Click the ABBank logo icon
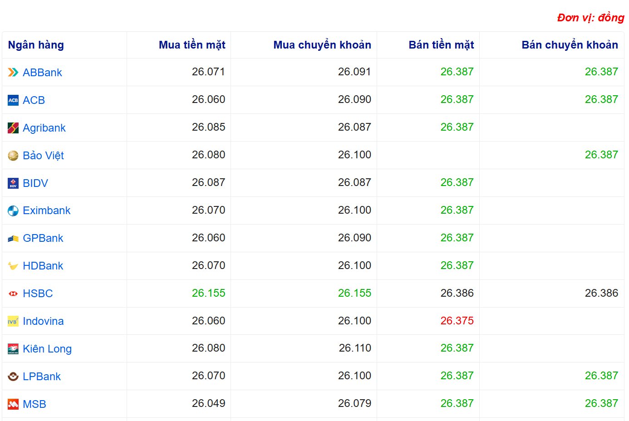The height and width of the screenshot is (421, 629). click(13, 73)
